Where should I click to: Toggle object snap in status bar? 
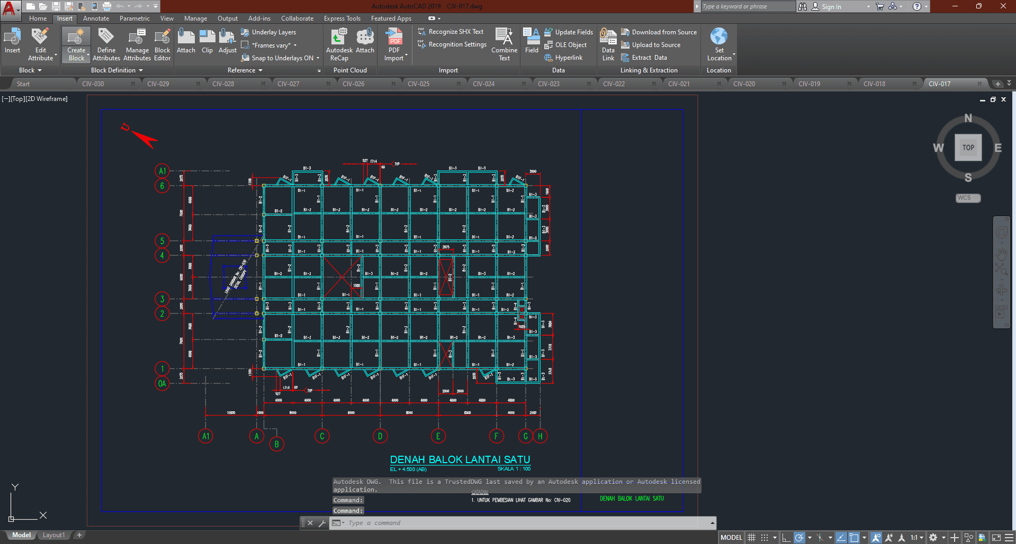click(x=854, y=538)
